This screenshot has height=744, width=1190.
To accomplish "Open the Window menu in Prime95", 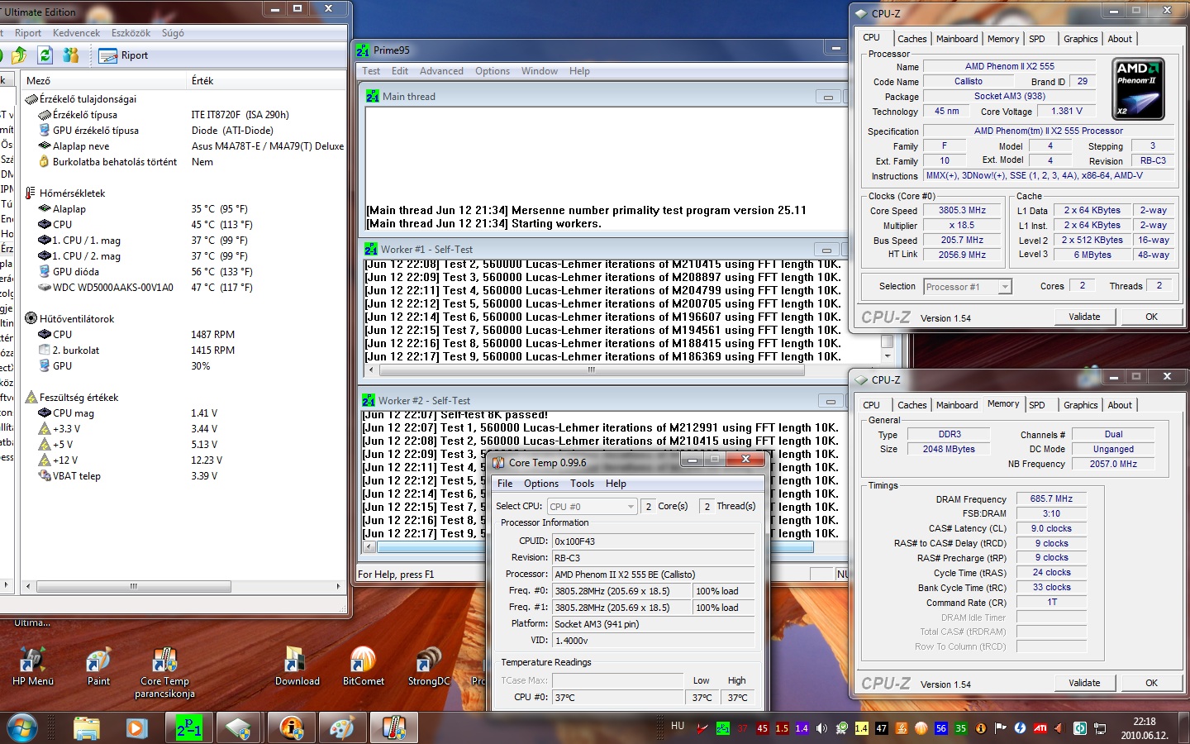I will (x=540, y=71).
